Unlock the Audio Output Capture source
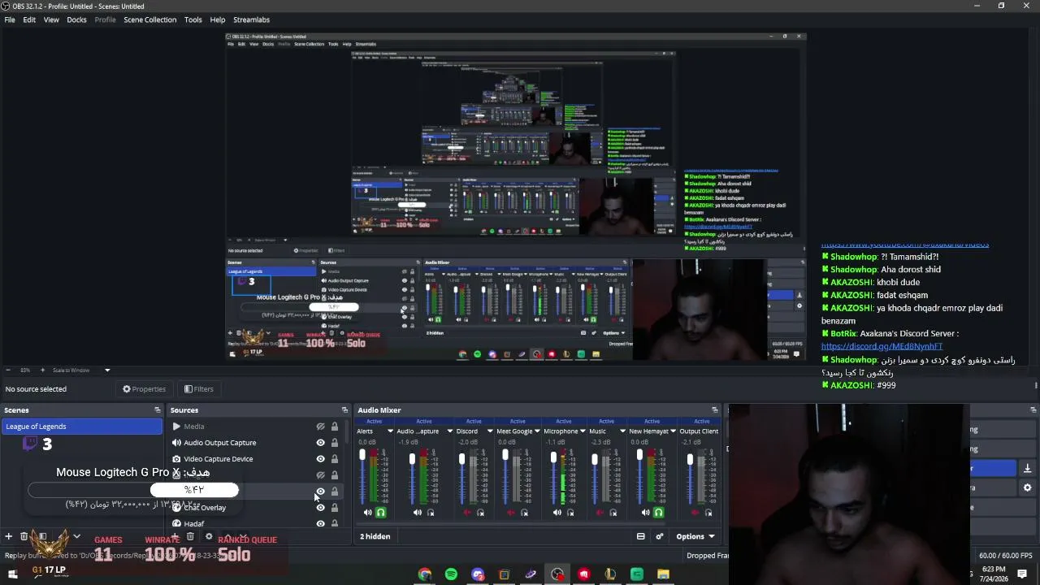1040x585 pixels. (x=334, y=443)
